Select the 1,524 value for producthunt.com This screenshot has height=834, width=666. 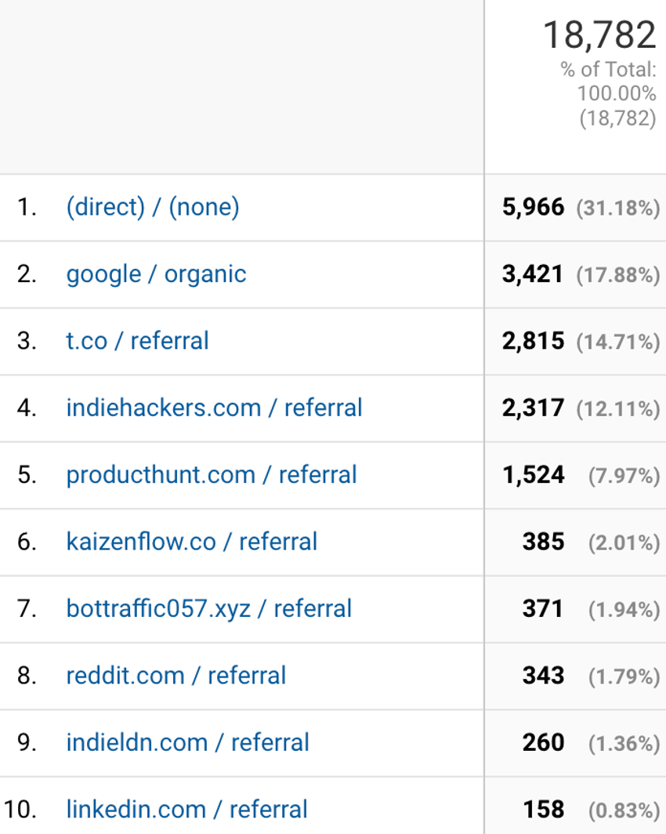click(x=534, y=476)
